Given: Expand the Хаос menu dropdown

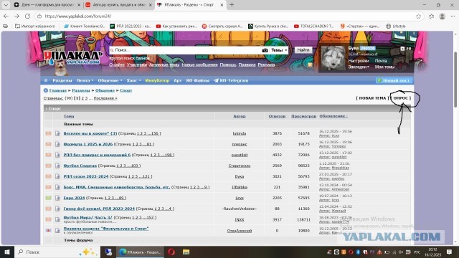Looking at the screenshot, I should (x=133, y=80).
